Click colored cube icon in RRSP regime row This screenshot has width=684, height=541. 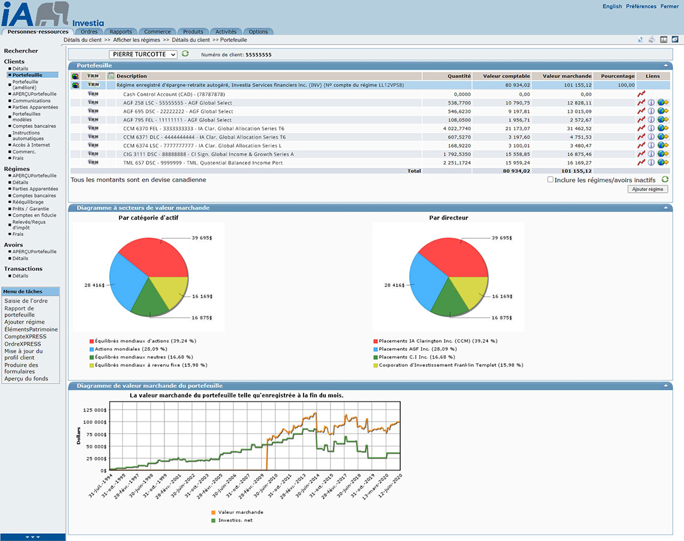click(x=76, y=85)
